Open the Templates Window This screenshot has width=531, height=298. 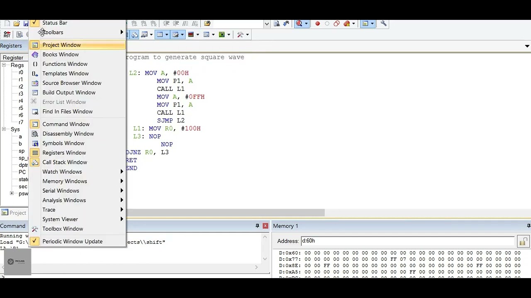click(77, 73)
